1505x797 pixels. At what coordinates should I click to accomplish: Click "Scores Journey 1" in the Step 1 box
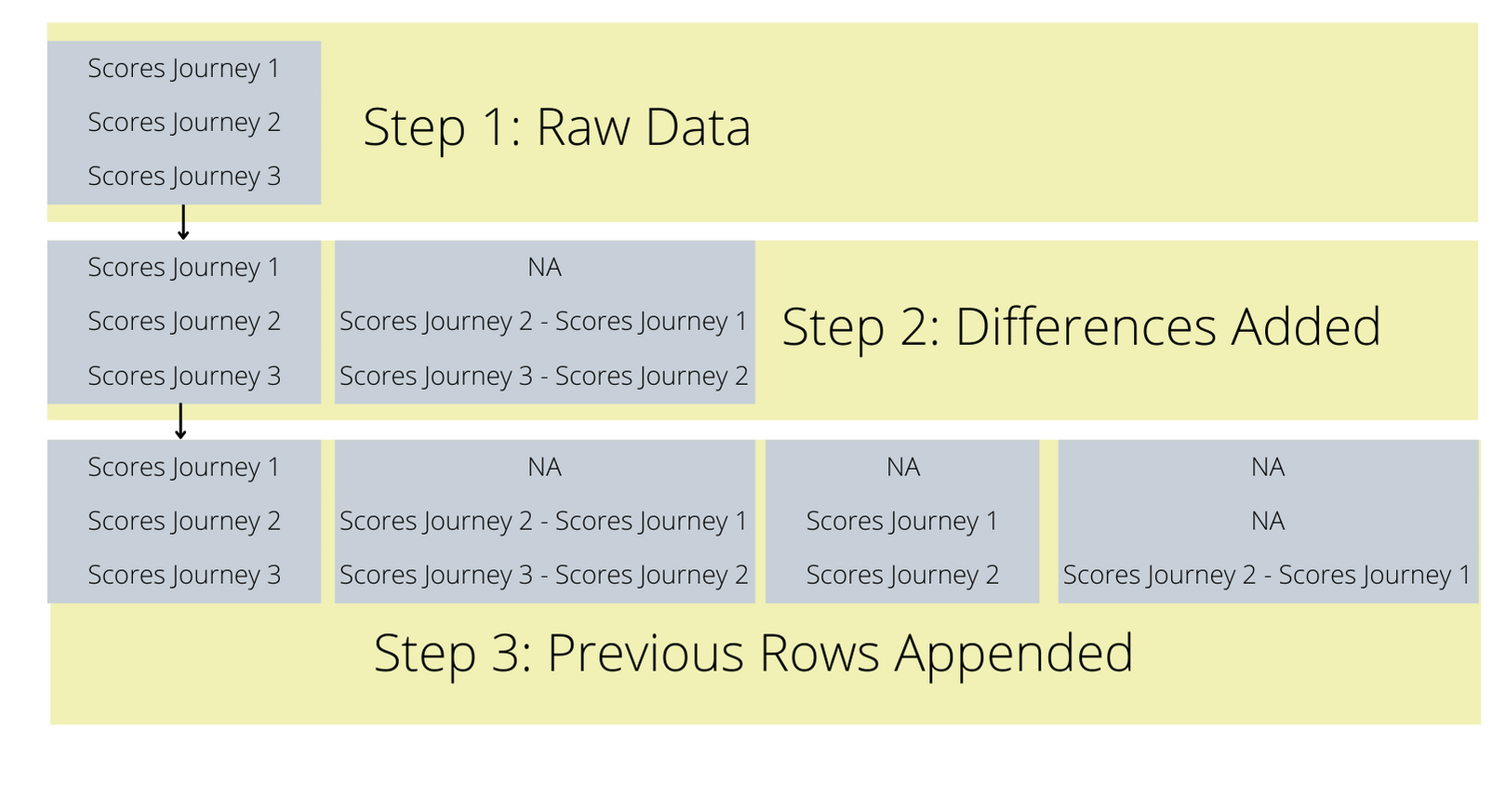[183, 69]
